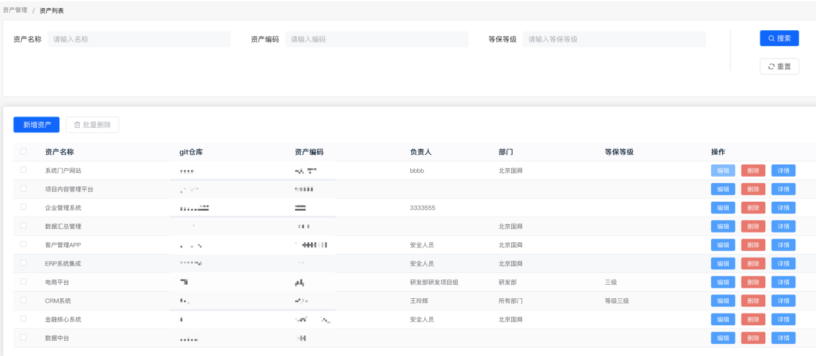This screenshot has width=816, height=356.
Task: Delete the ERP系统集成 asset
Action: [753, 263]
